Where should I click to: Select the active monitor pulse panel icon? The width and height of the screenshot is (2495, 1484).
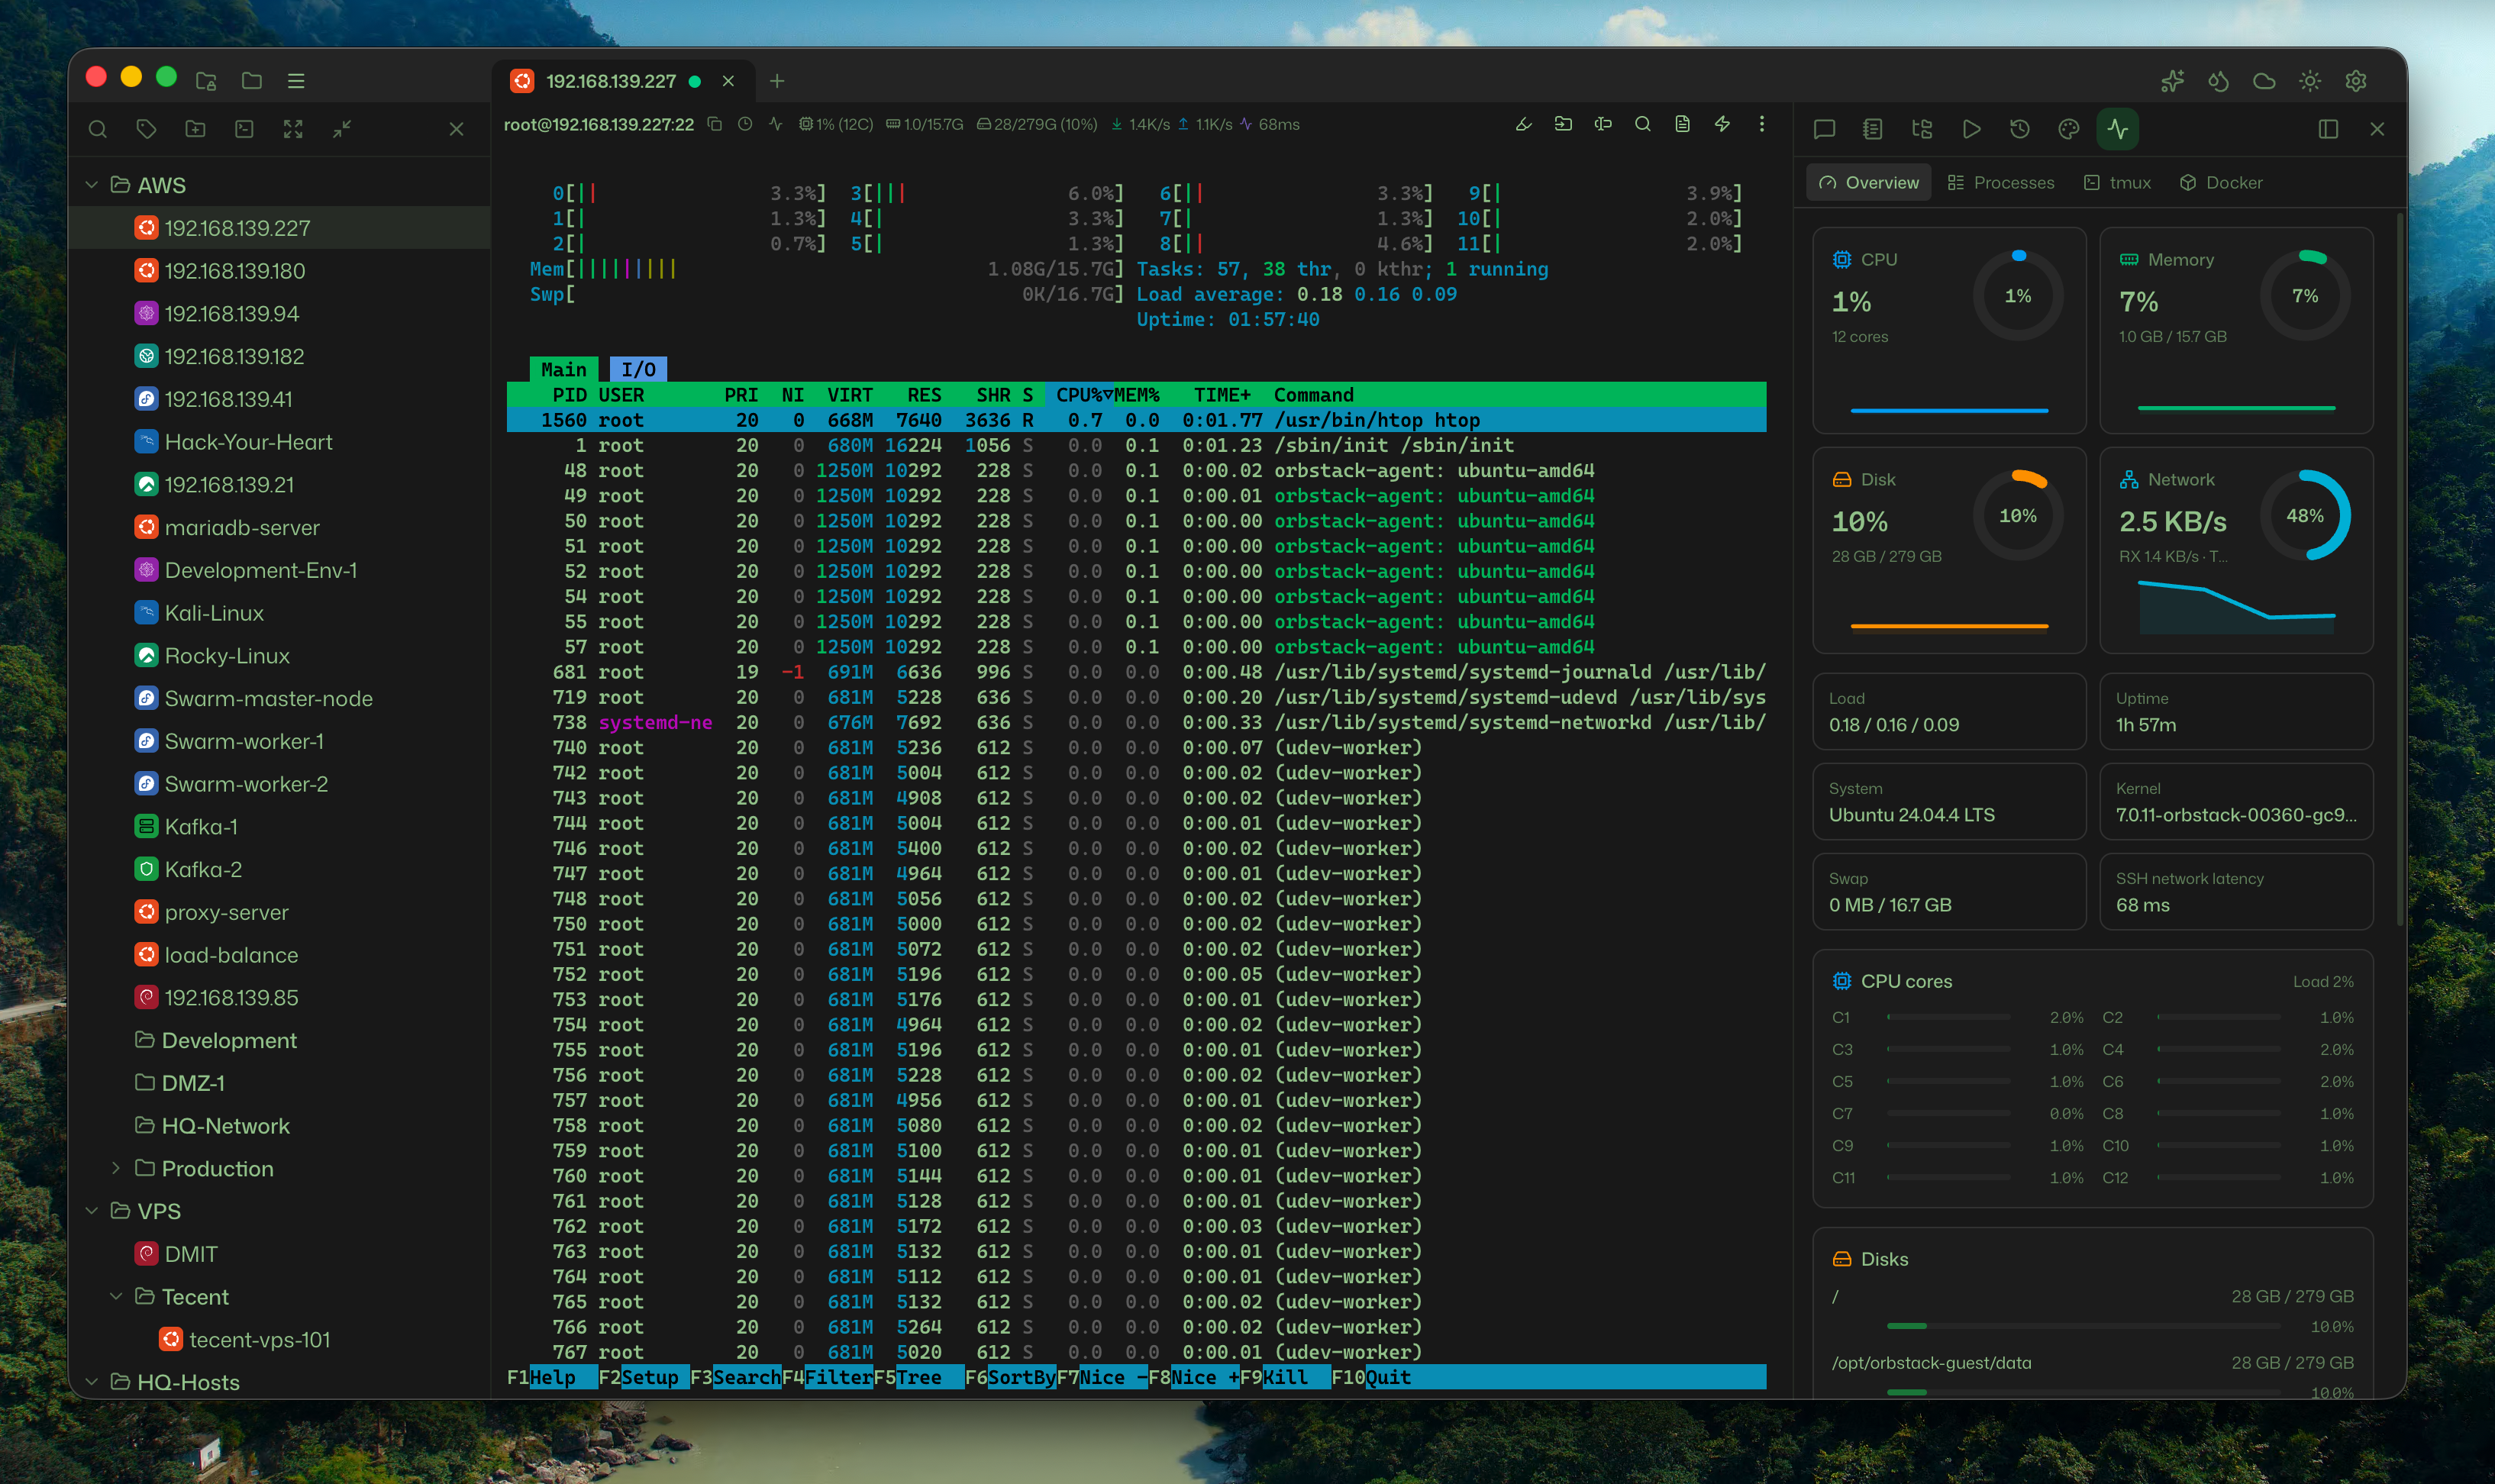click(x=2118, y=129)
